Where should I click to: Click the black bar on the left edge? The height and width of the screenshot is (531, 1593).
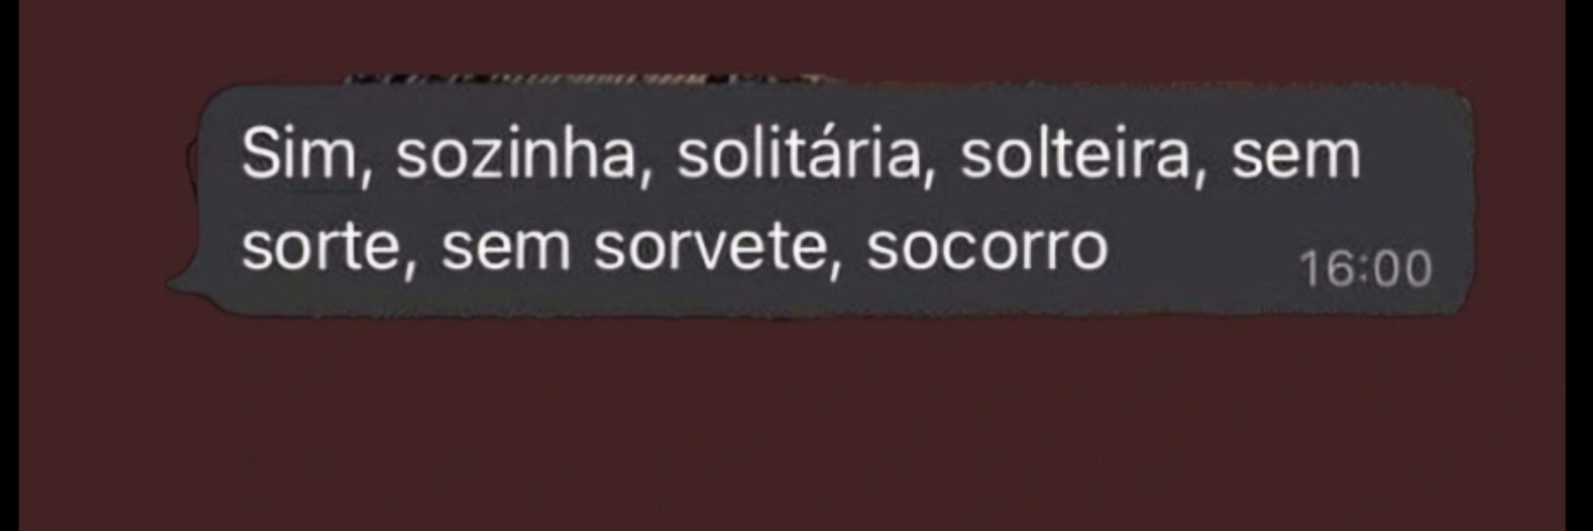(8, 266)
